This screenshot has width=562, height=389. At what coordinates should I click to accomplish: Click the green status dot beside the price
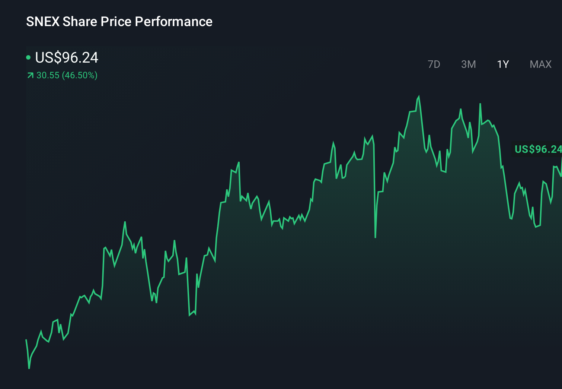point(28,58)
